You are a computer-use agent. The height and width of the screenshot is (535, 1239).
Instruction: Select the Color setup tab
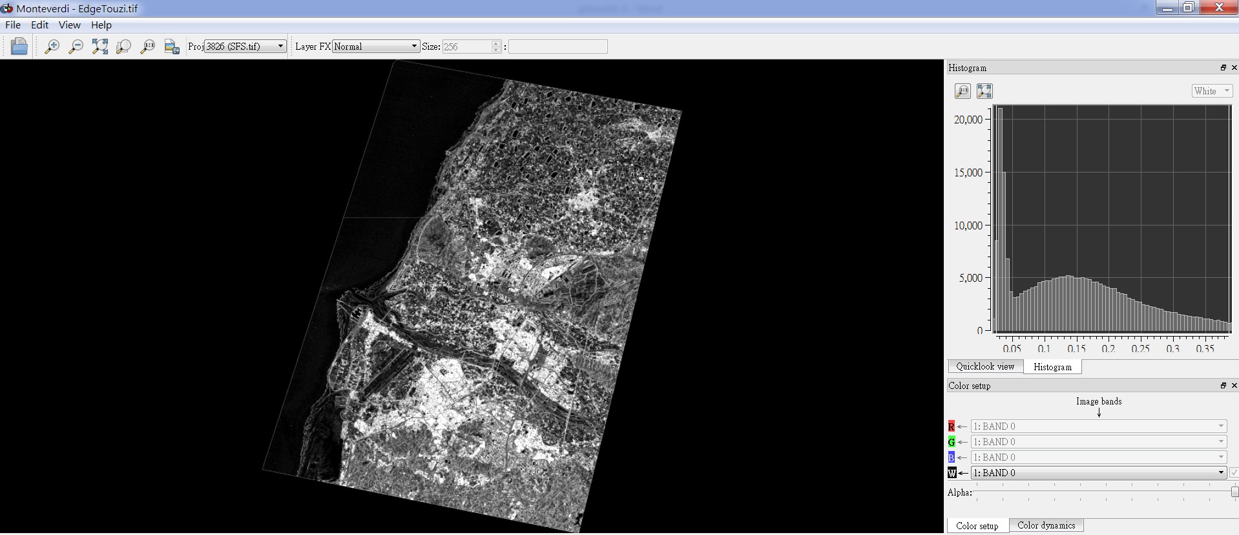(x=977, y=526)
